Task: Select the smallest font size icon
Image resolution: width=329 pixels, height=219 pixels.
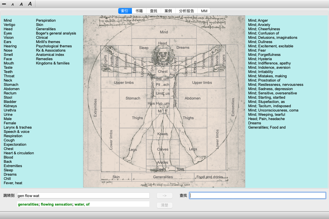Action: click(13, 4)
